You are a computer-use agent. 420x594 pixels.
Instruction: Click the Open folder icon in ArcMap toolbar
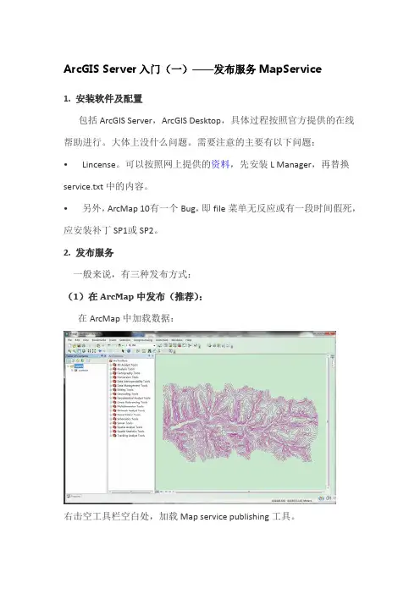[75, 346]
